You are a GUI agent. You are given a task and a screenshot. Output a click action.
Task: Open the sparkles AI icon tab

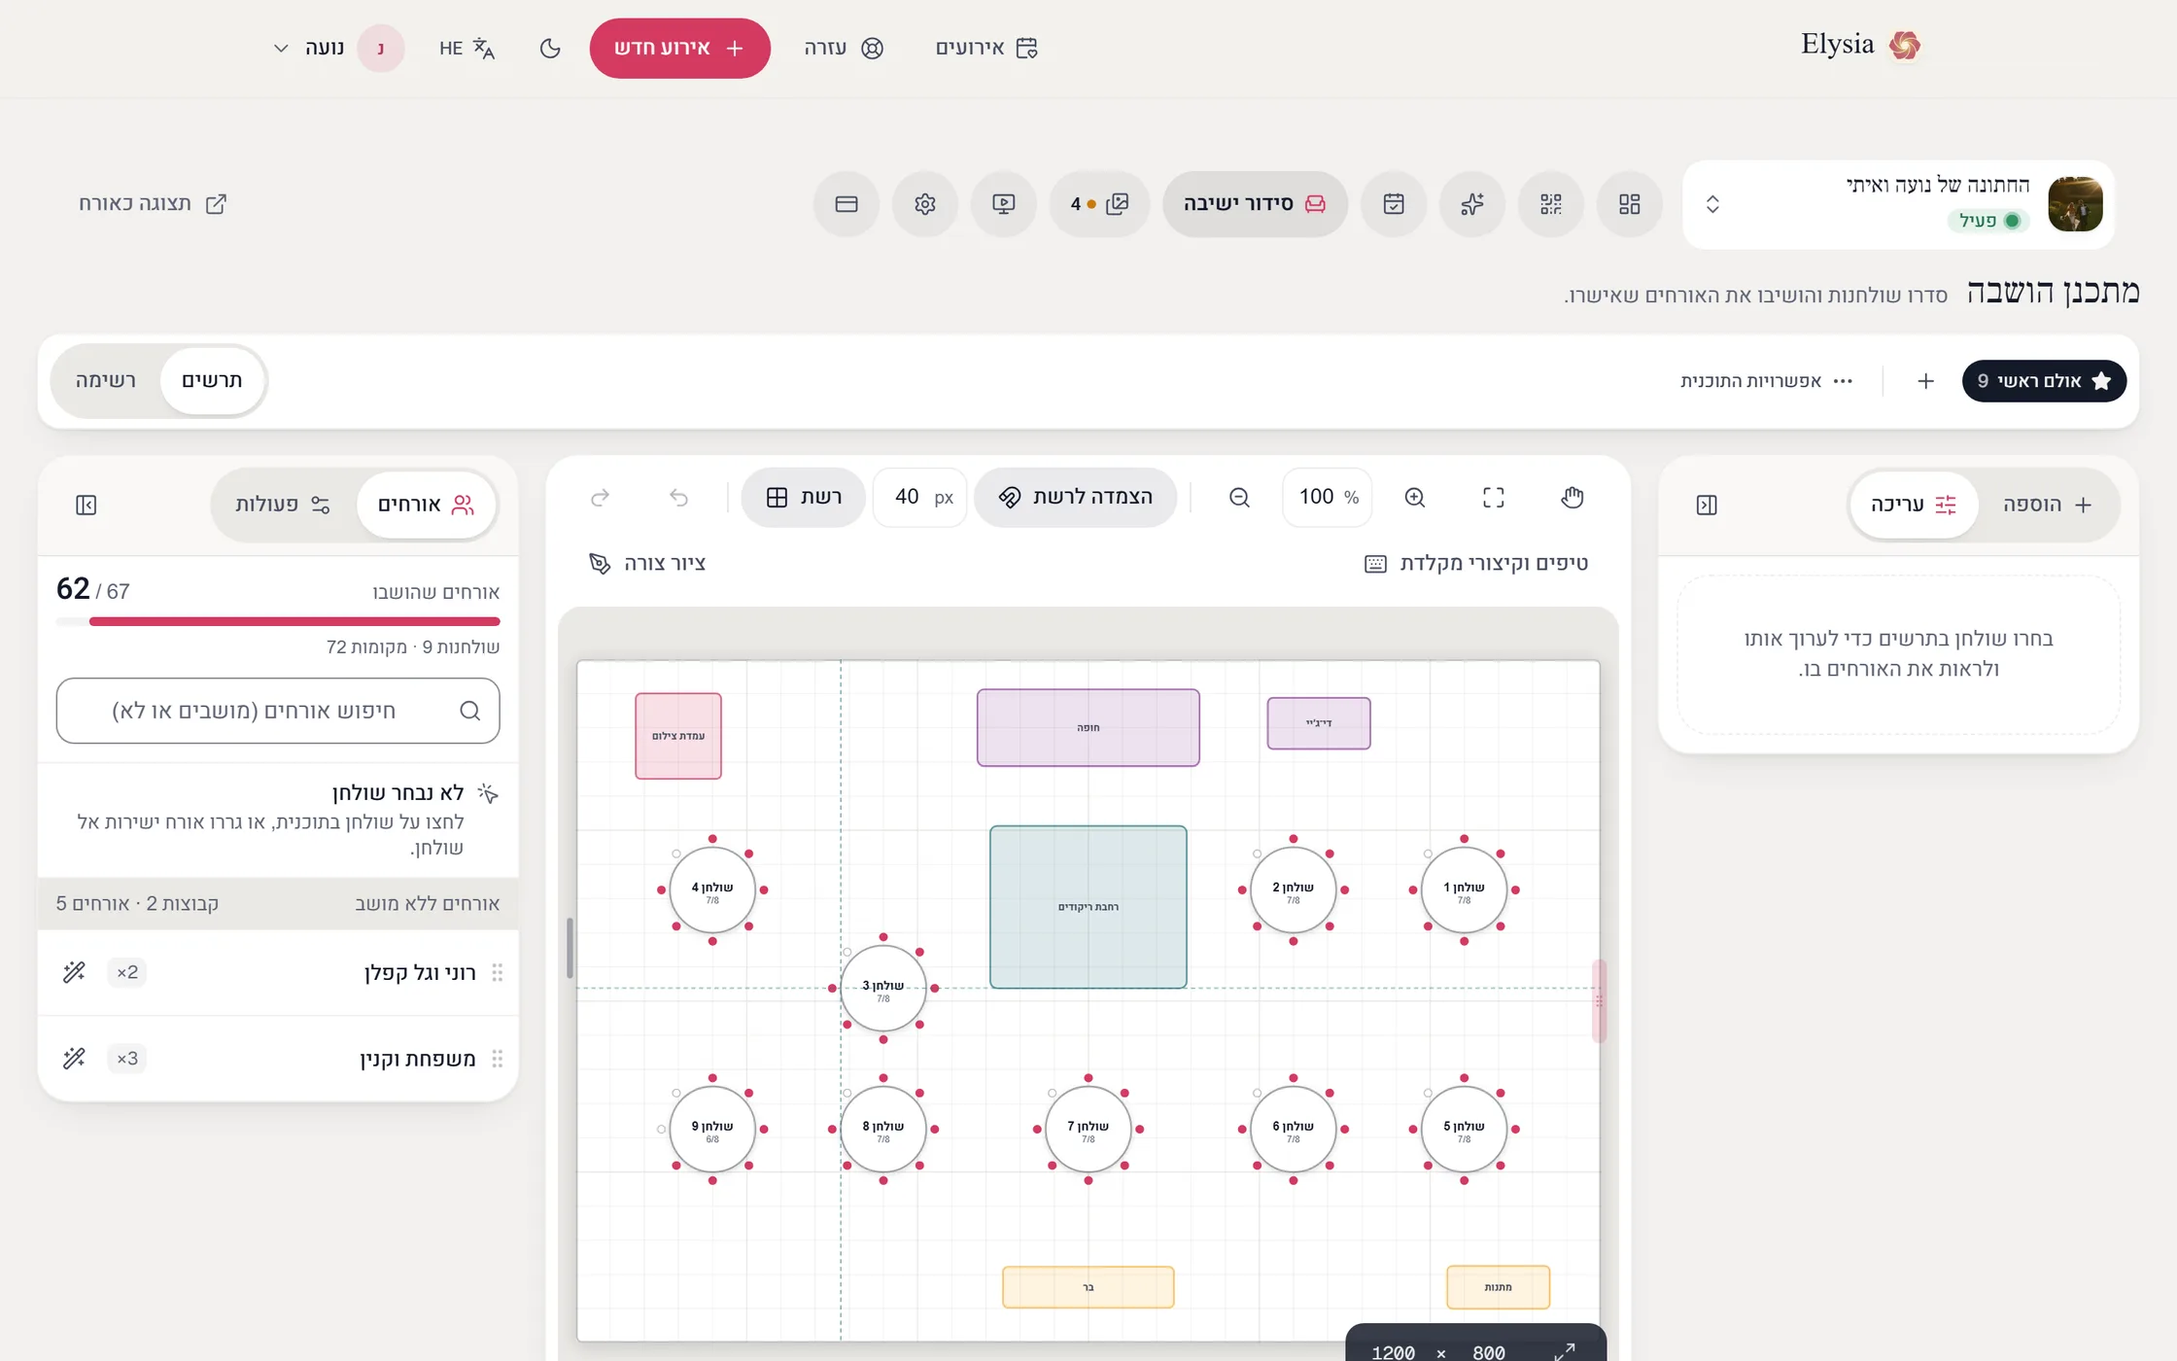pyautogui.click(x=1472, y=204)
